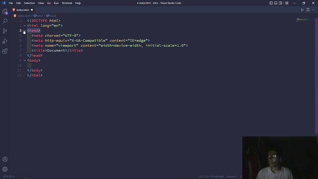This screenshot has height=179, width=318.
Task: Collapse the head tag fold arrow
Action: pyautogui.click(x=24, y=31)
